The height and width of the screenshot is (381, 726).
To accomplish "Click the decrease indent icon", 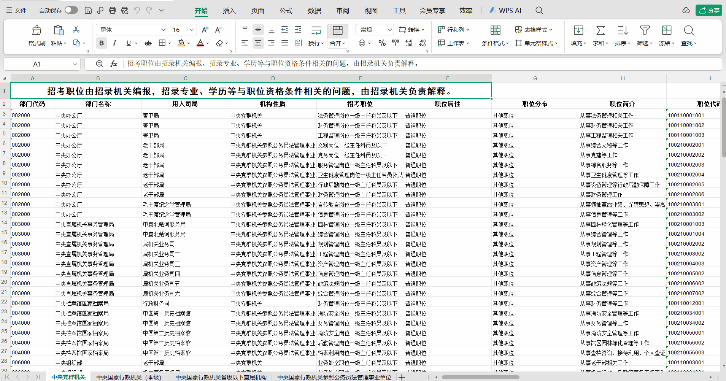I will coord(284,30).
